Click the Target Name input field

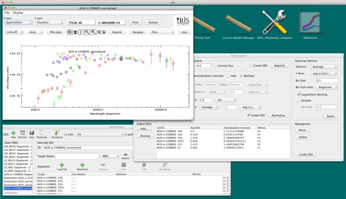[x=77, y=156]
